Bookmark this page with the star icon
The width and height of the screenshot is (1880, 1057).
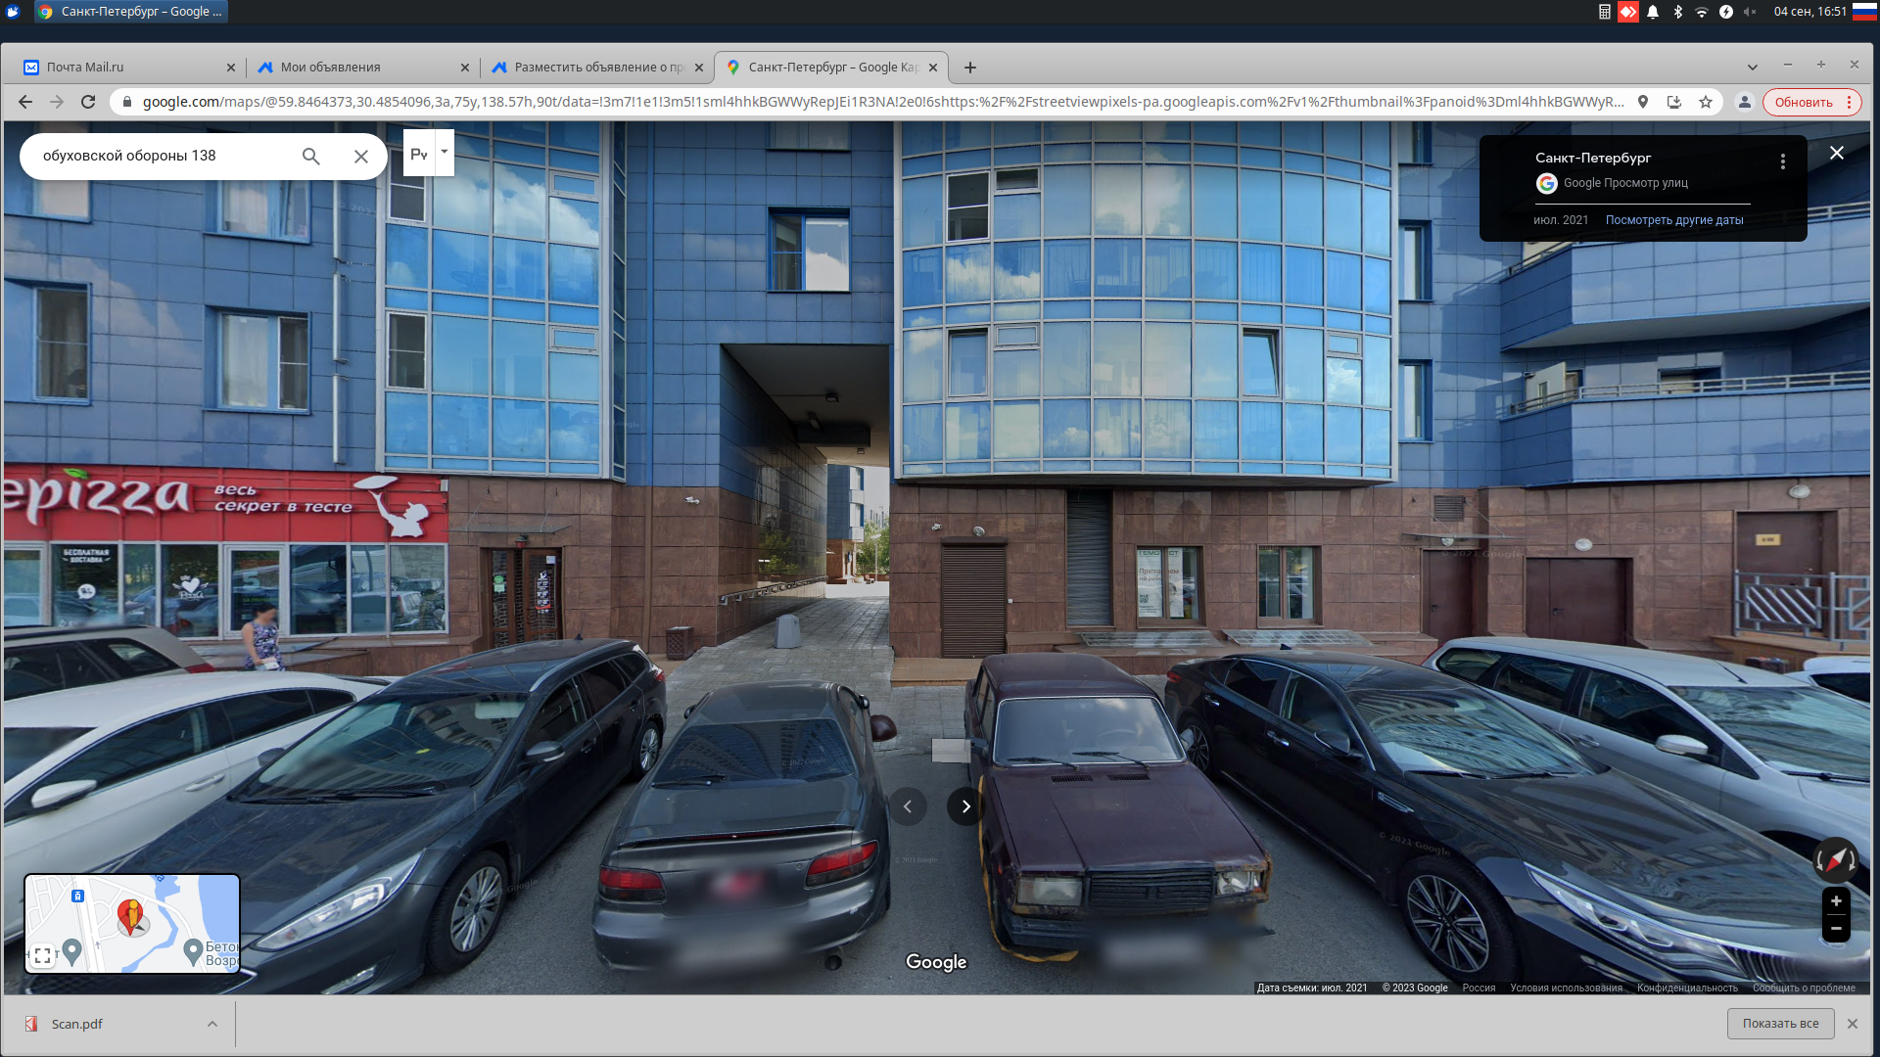(1706, 102)
